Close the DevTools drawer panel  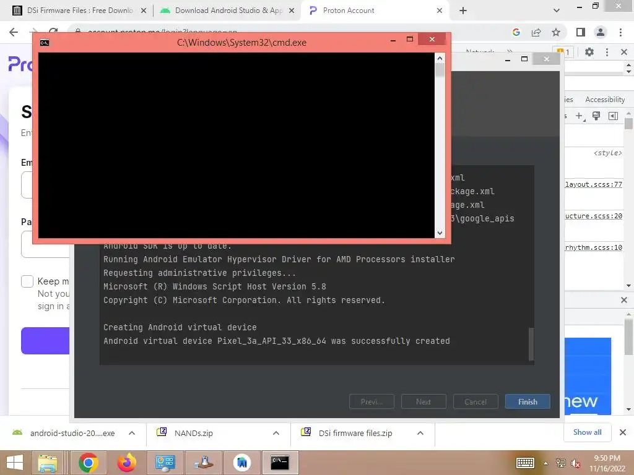pos(624,300)
